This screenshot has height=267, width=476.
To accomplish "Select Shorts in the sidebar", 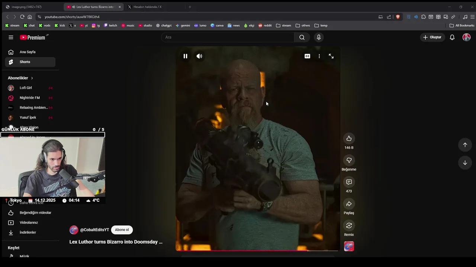I will click(x=30, y=62).
